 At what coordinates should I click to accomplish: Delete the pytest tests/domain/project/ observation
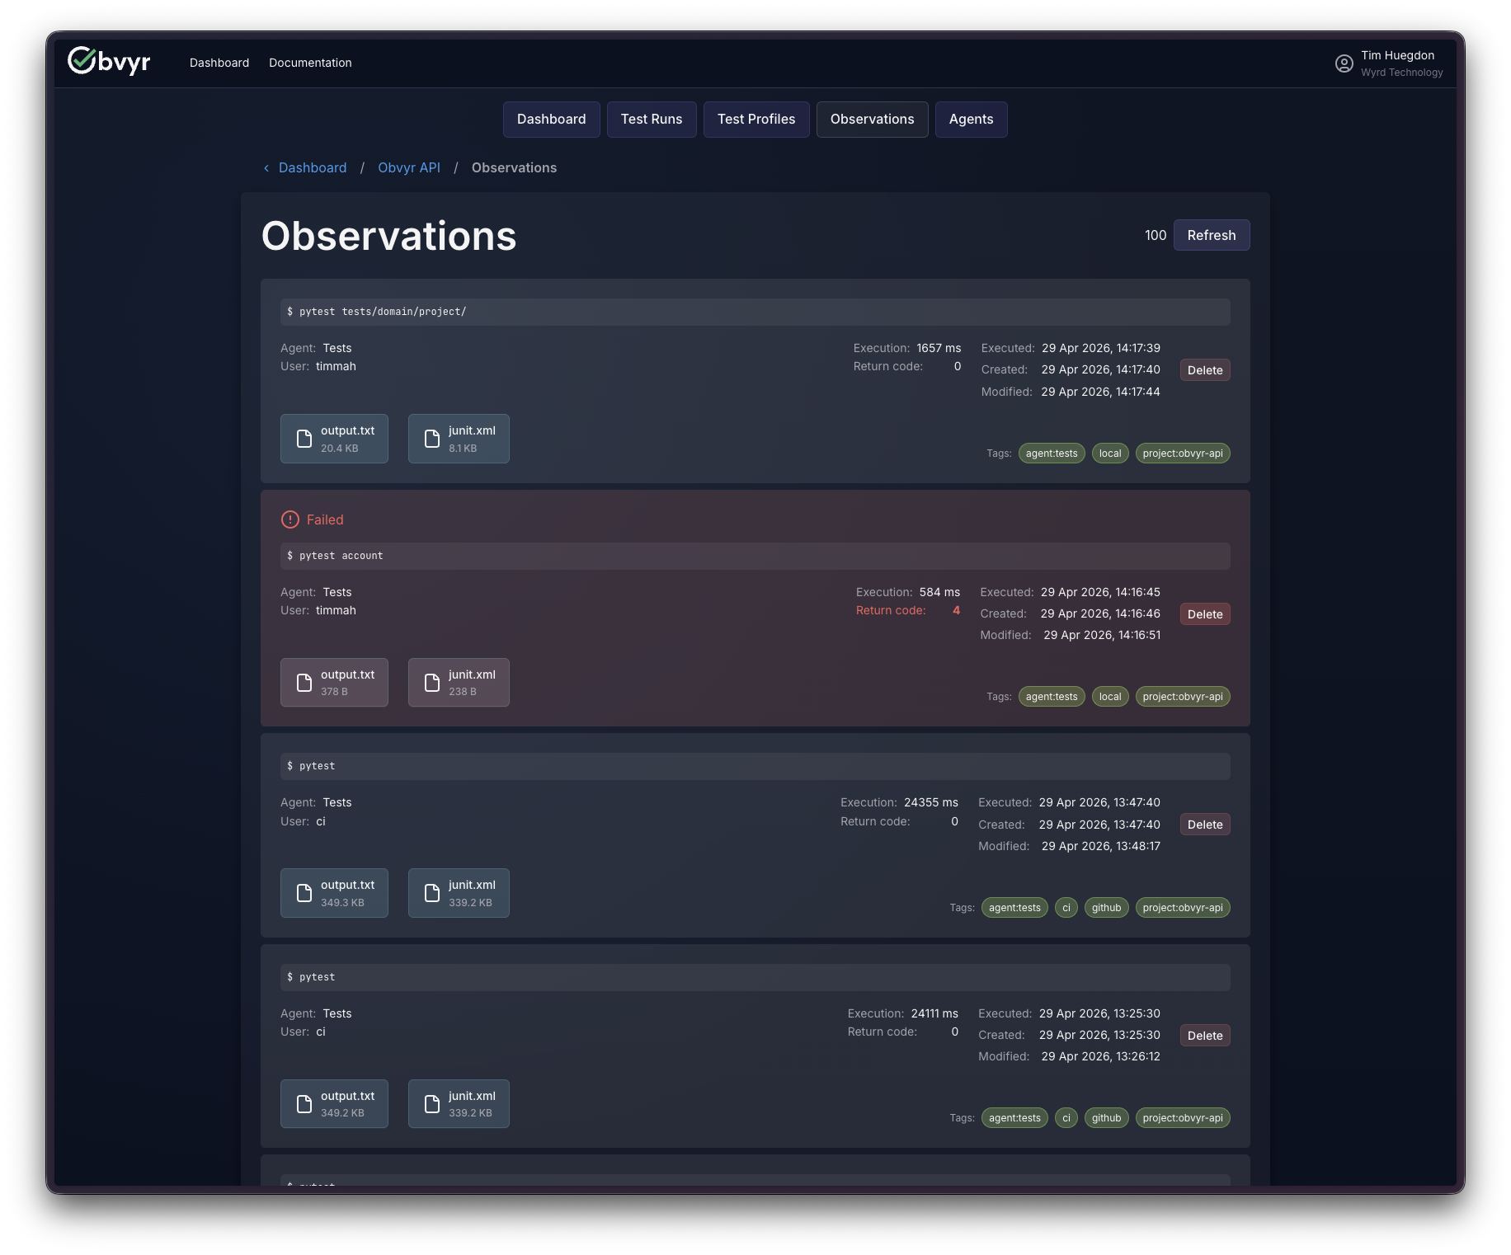click(1205, 370)
